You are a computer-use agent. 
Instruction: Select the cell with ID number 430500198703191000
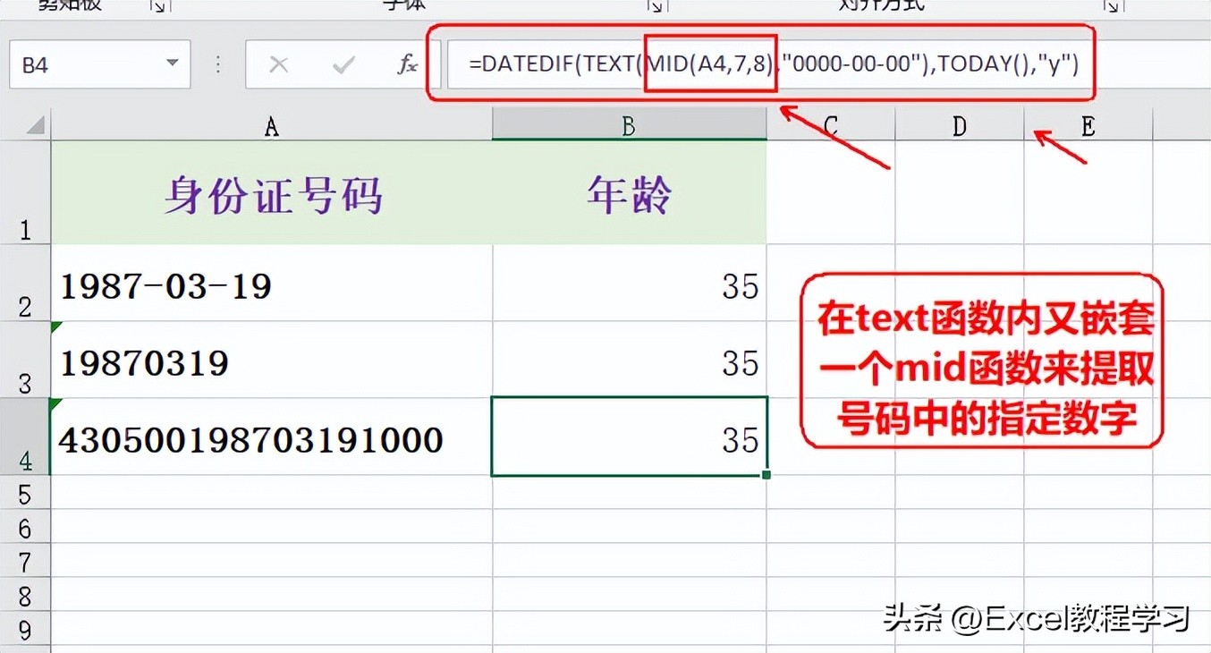(x=250, y=439)
